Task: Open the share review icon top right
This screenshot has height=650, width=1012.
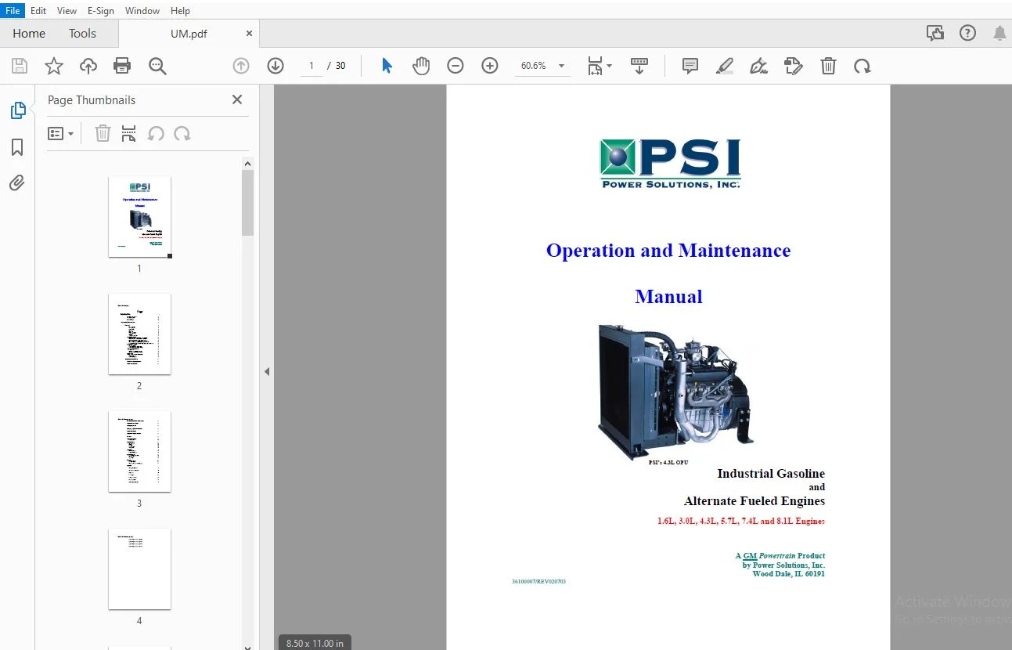Action: coord(935,33)
